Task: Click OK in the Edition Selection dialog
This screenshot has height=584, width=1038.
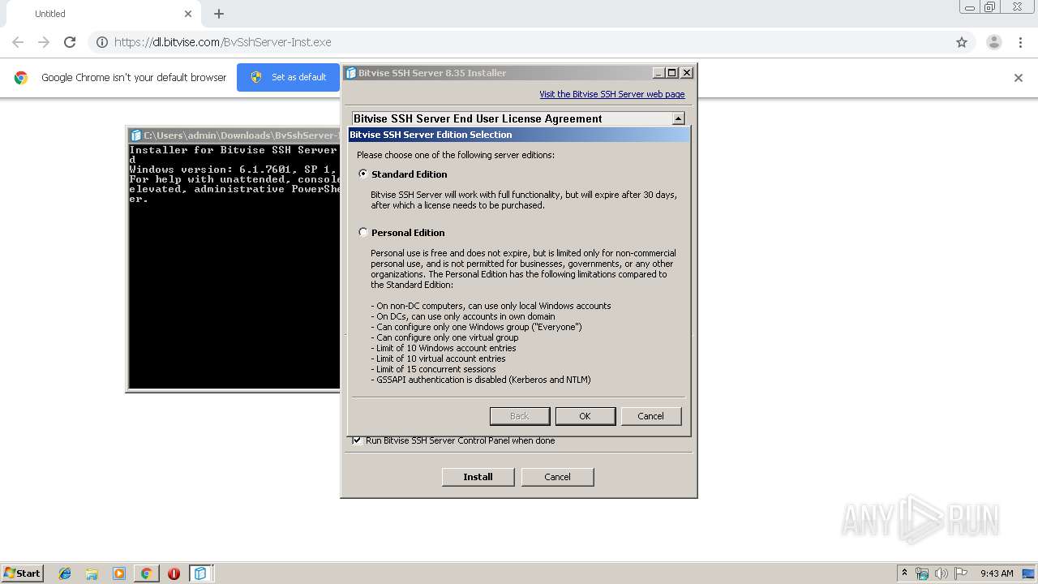Action: point(585,416)
